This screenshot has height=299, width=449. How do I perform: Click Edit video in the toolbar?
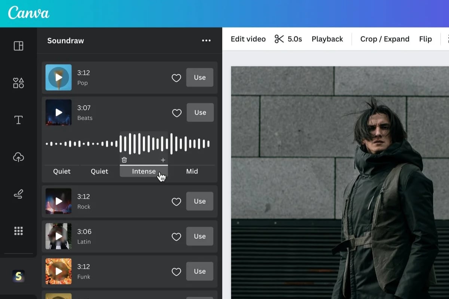click(x=248, y=39)
